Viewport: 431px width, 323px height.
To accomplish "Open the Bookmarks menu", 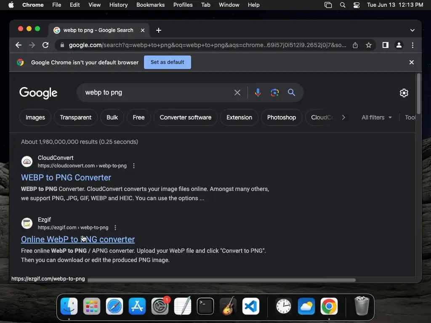I will [x=150, y=5].
